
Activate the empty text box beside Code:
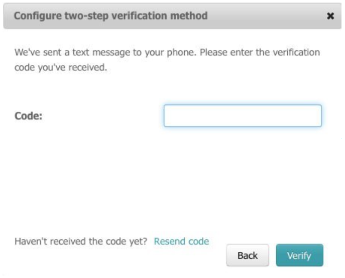point(243,116)
